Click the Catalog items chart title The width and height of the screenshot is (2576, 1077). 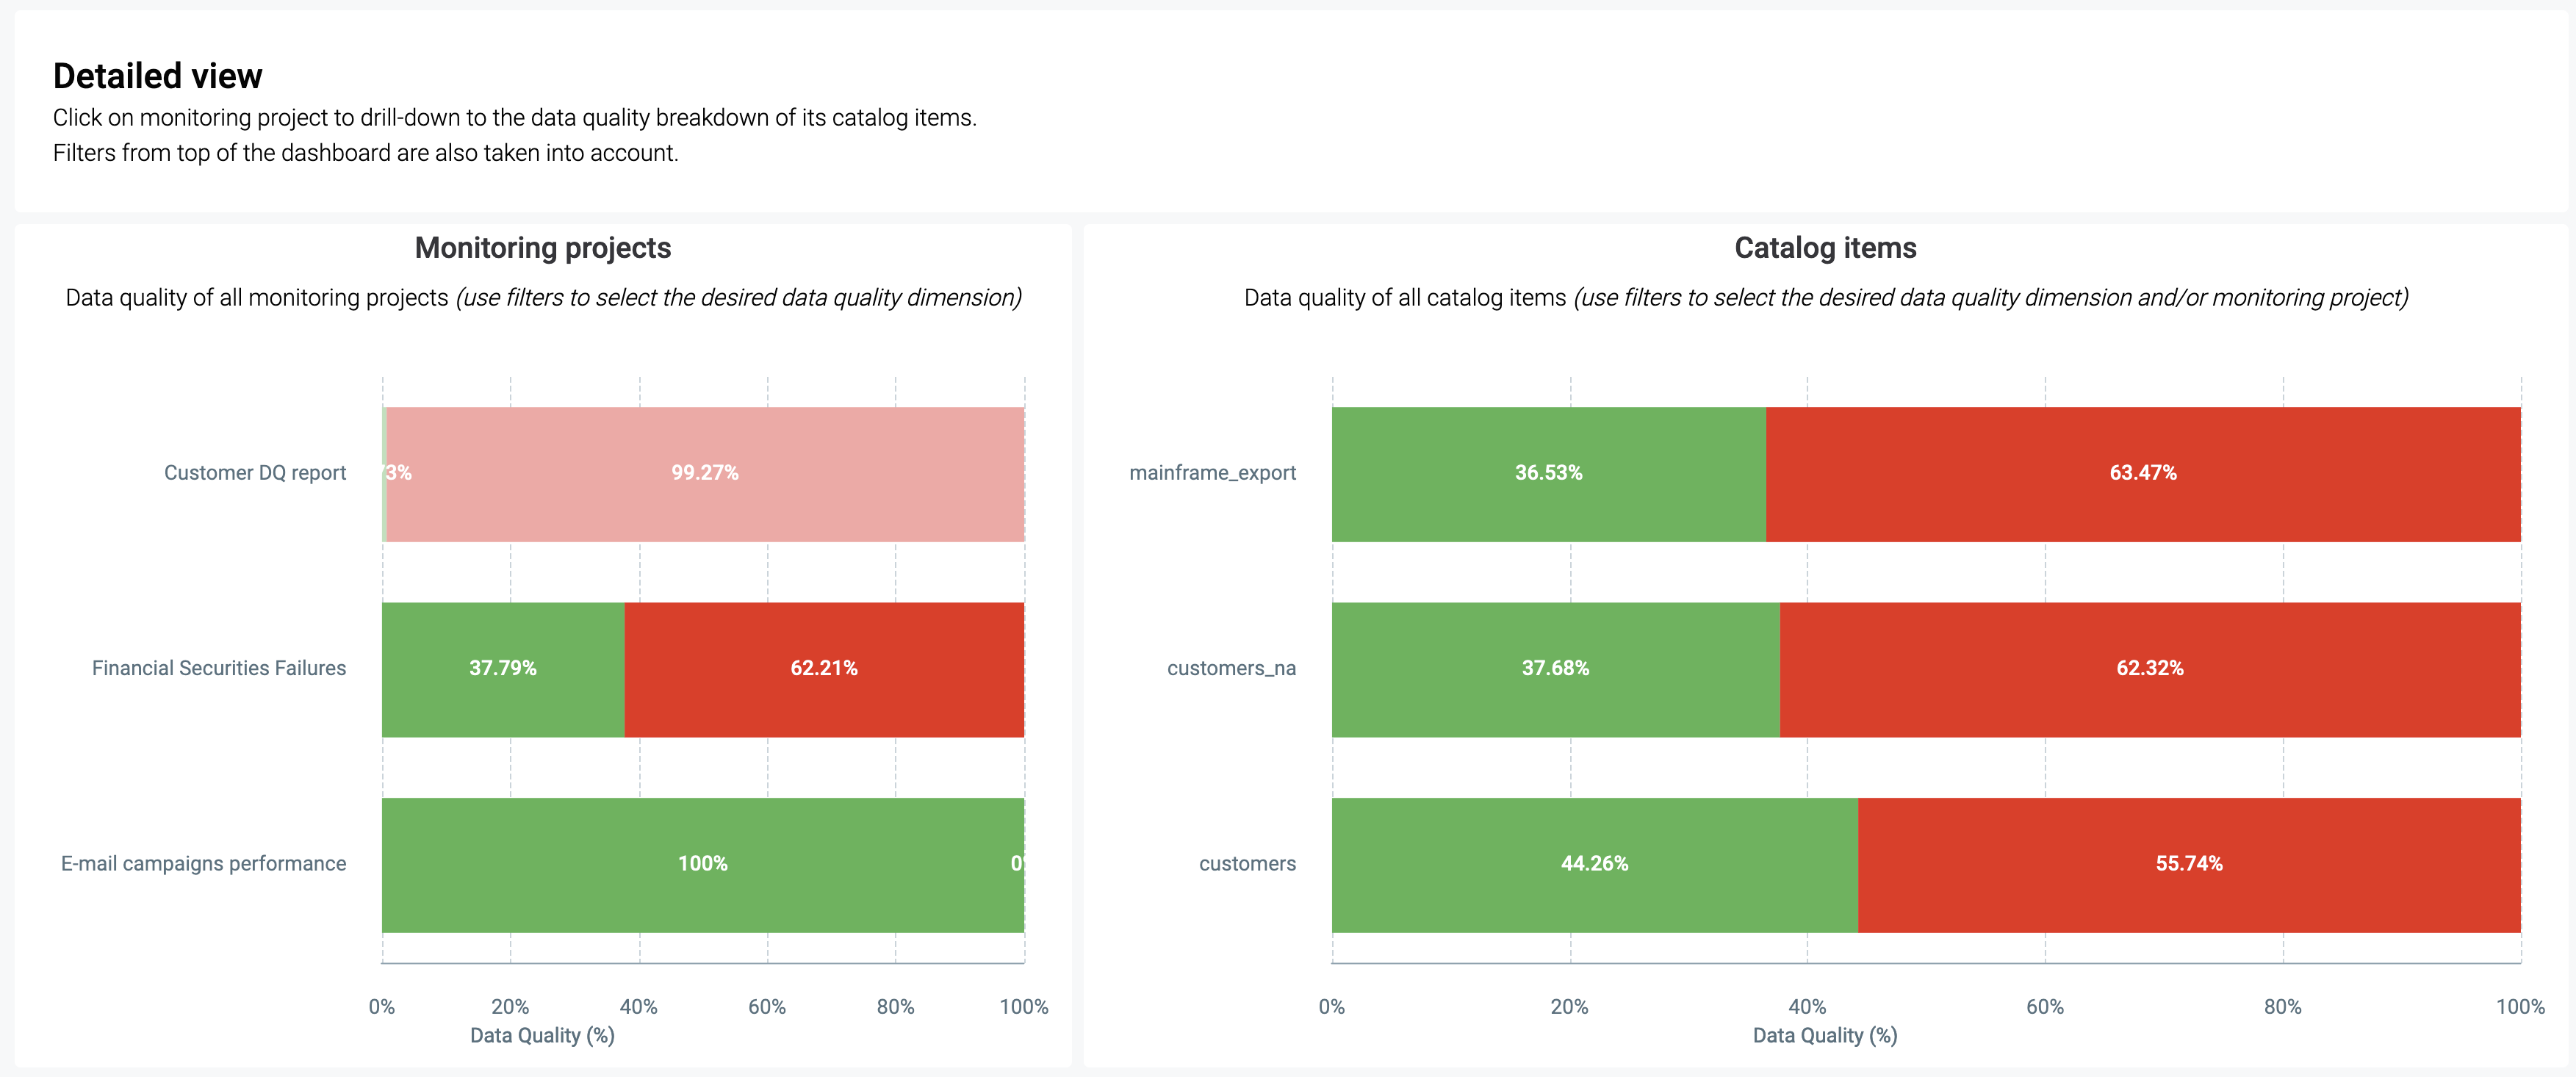[1825, 248]
